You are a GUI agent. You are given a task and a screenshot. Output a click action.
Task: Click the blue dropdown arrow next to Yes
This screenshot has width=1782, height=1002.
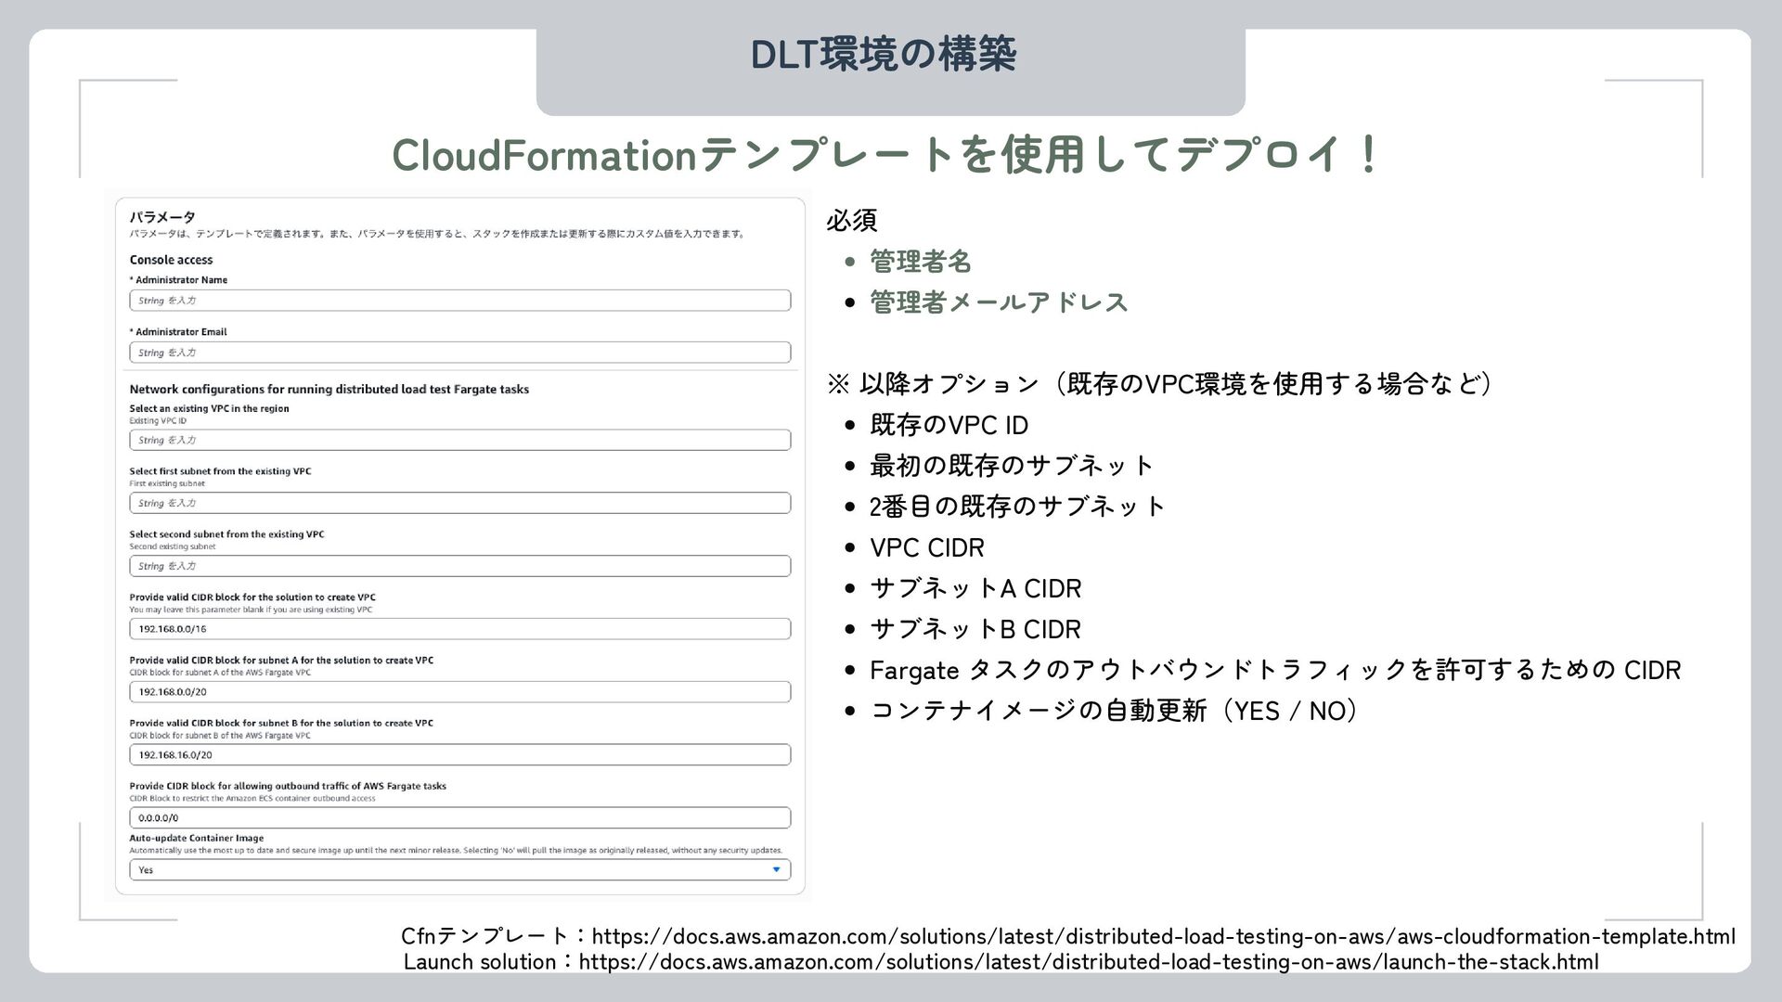pos(777,870)
